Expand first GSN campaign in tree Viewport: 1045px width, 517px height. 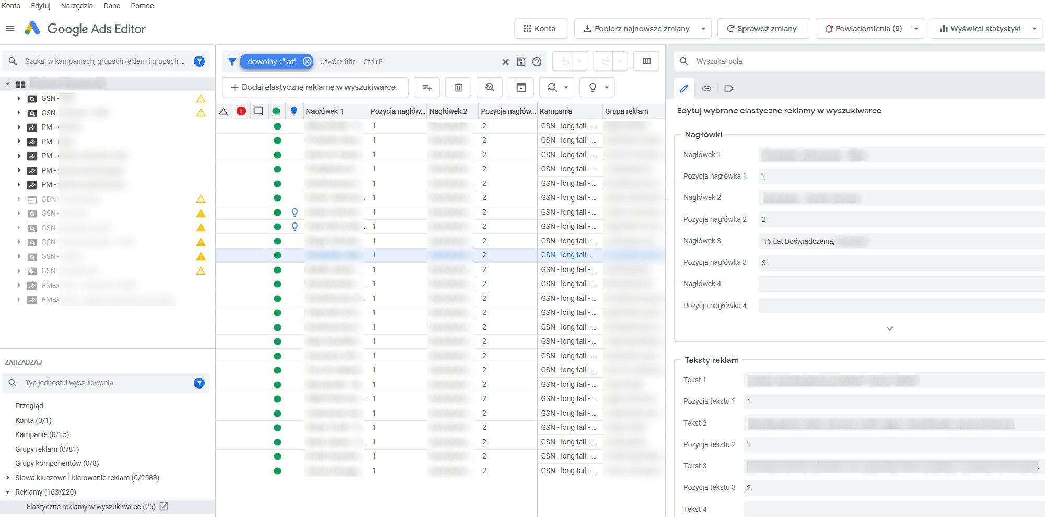click(19, 98)
